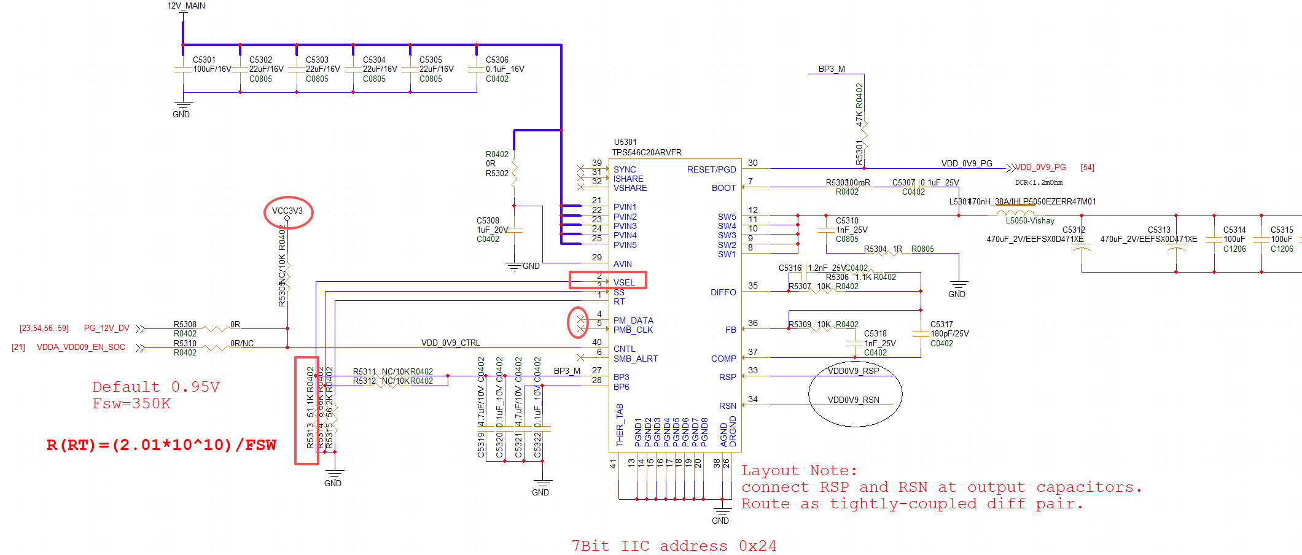Click the TPS546C20ARVFR part name text
This screenshot has width=1302, height=555.
(647, 152)
